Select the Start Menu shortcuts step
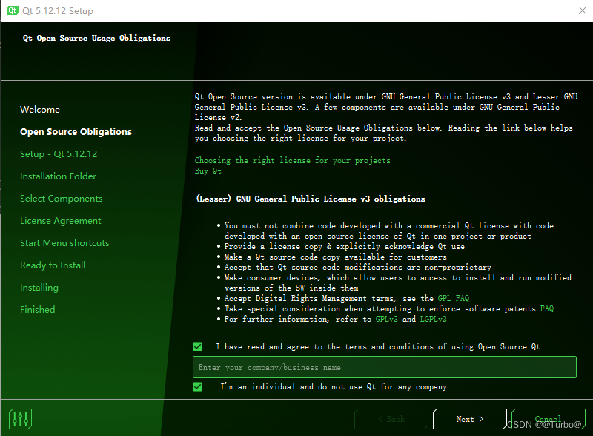The image size is (593, 436). 64,243
